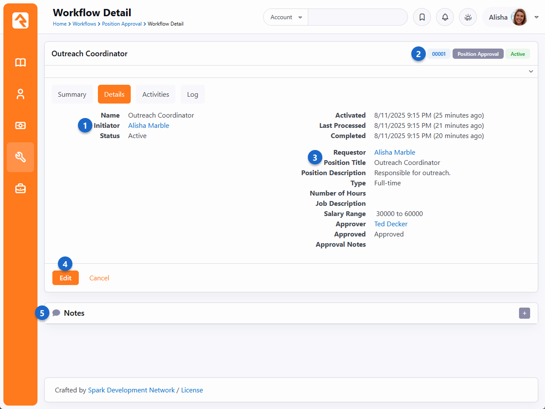Open the wrench tools sidebar menu
Viewport: 545px width, 409px height.
[x=20, y=157]
